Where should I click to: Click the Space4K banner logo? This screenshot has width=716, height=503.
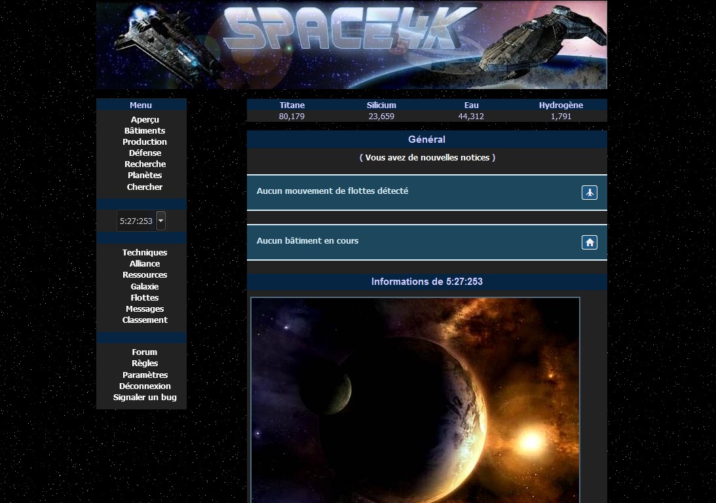(351, 45)
